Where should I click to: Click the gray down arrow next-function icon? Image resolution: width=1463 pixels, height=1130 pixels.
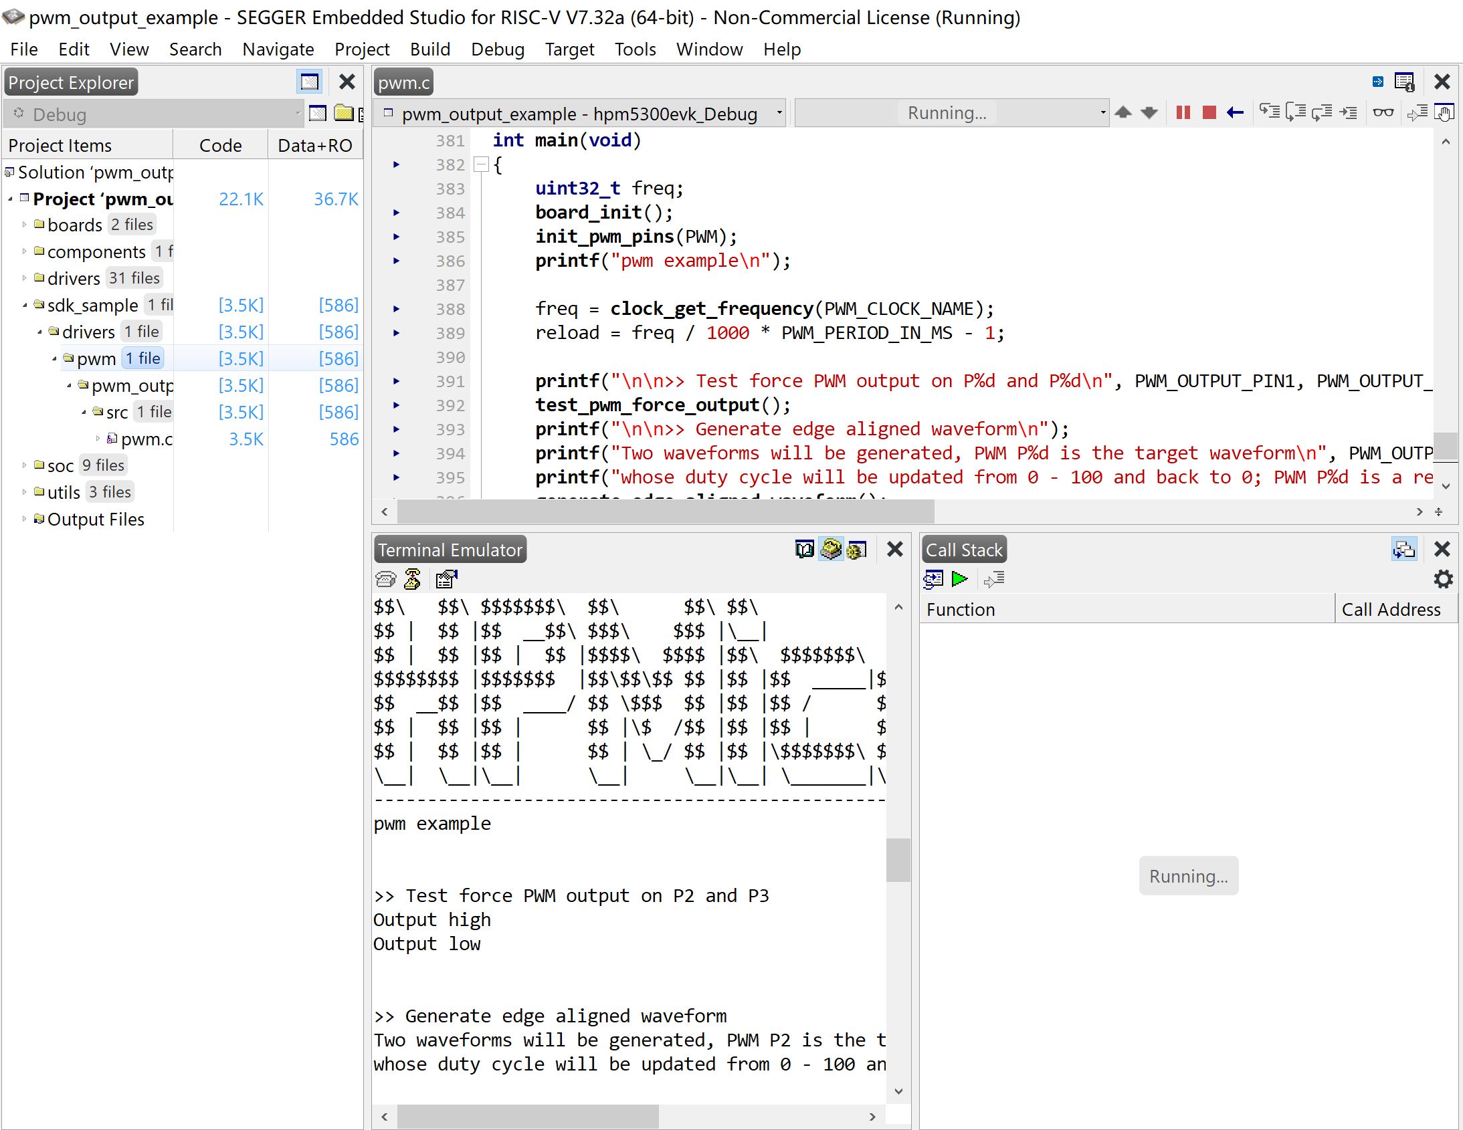coord(1149,112)
